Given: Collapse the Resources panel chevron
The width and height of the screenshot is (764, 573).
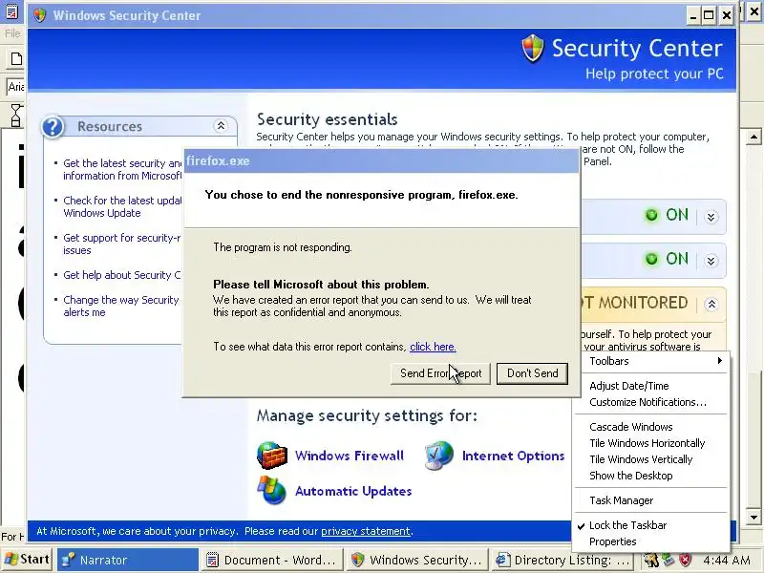Looking at the screenshot, I should click(221, 126).
